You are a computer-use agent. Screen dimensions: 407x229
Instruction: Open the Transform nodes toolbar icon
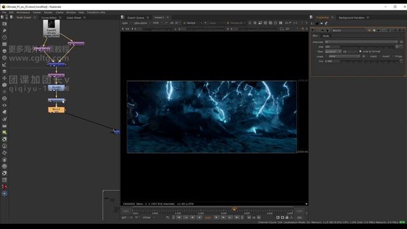(4, 78)
